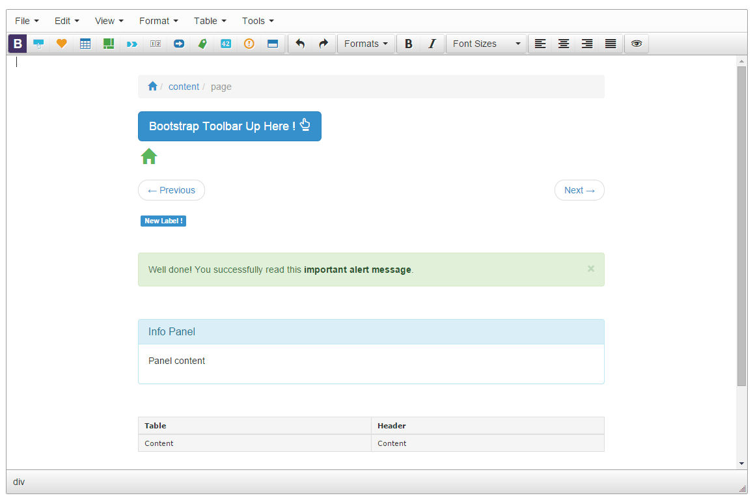
Task: Click the 'Bootstrap Toolbar Up Here !' button
Action: 230,126
